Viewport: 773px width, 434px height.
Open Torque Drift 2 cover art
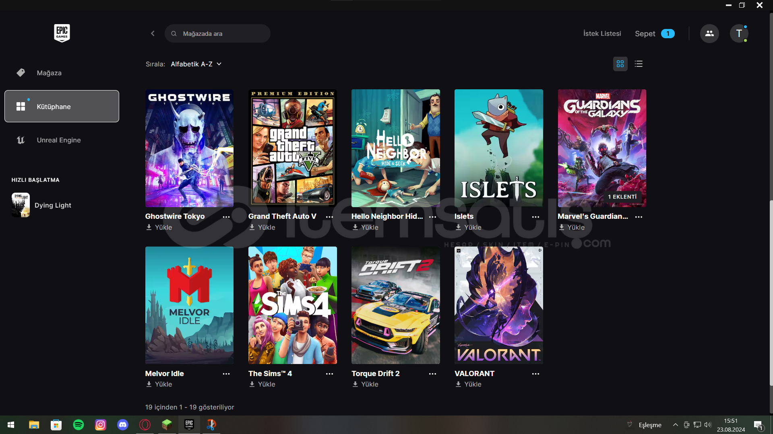tap(396, 305)
